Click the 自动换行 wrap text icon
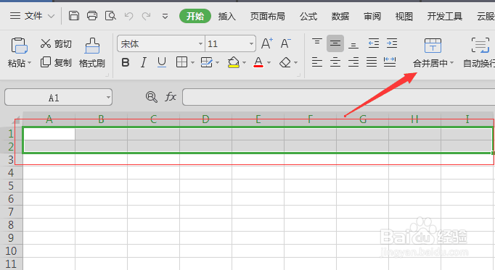Viewport: 495px width, 270px height. click(x=480, y=46)
